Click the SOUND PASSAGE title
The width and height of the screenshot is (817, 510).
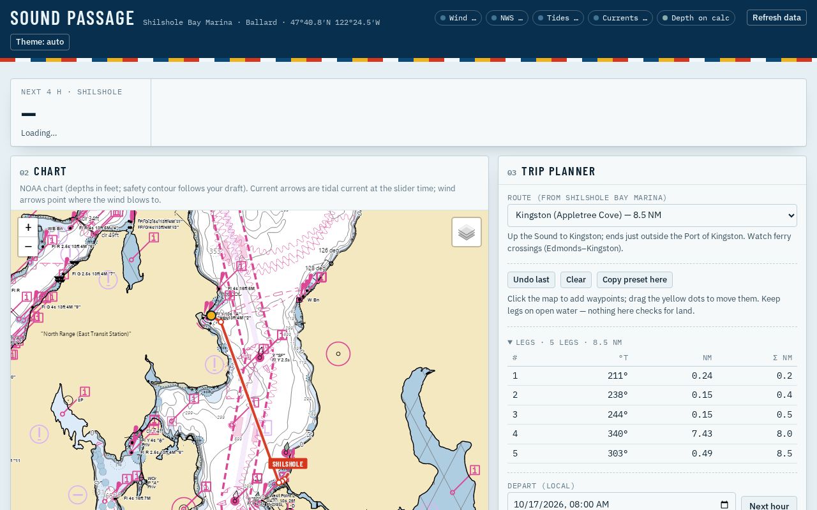click(73, 18)
